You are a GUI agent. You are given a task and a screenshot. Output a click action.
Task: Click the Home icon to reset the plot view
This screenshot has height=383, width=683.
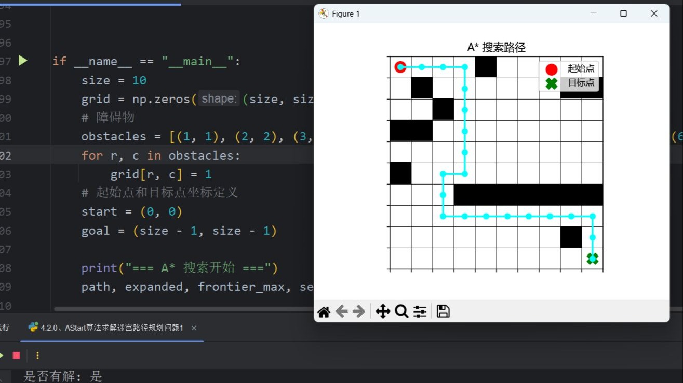[x=324, y=311]
